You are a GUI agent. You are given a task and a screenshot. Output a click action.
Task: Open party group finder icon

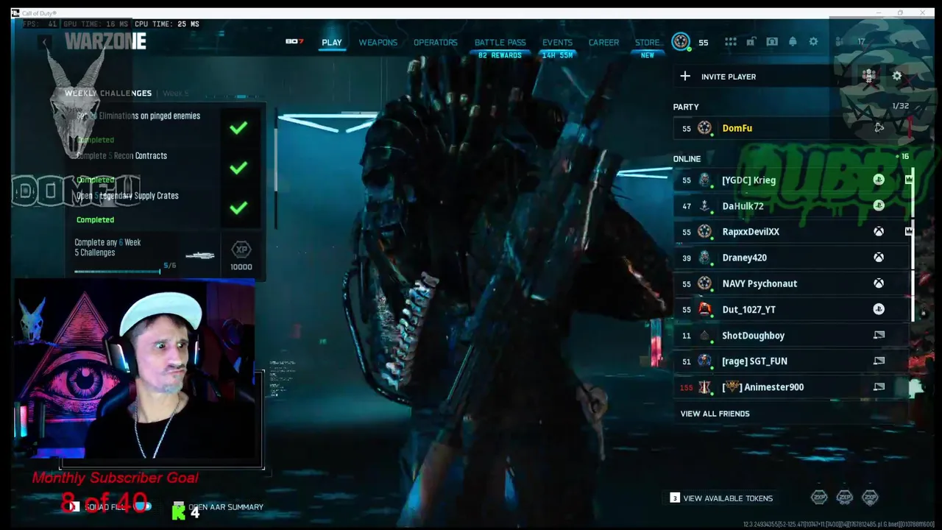869,76
